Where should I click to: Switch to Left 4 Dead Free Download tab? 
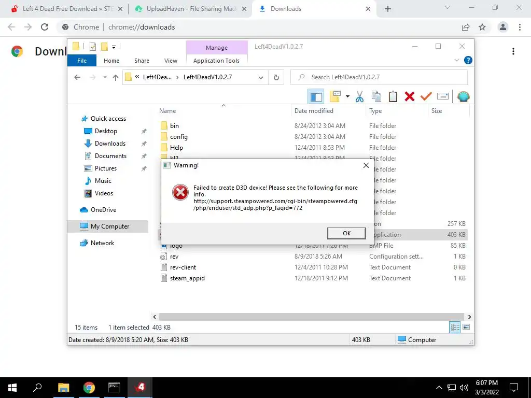[x=68, y=9]
